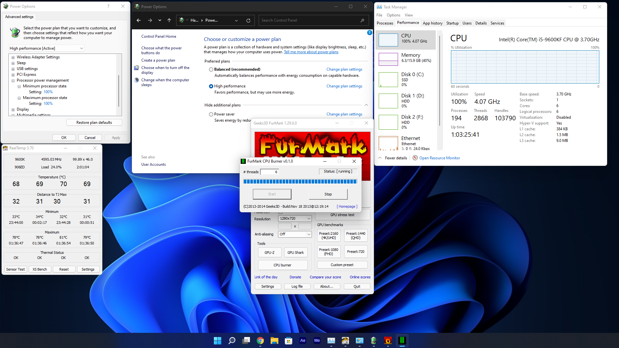Expand the Sleep settings node
Screen dimensions: 619x348
pos(13,63)
